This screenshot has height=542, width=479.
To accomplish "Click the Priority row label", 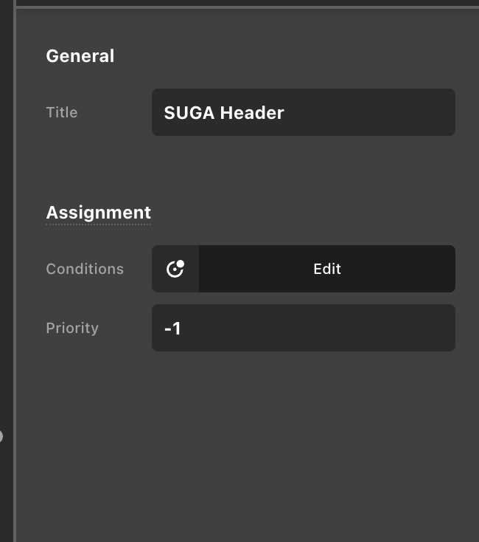I will pyautogui.click(x=72, y=328).
